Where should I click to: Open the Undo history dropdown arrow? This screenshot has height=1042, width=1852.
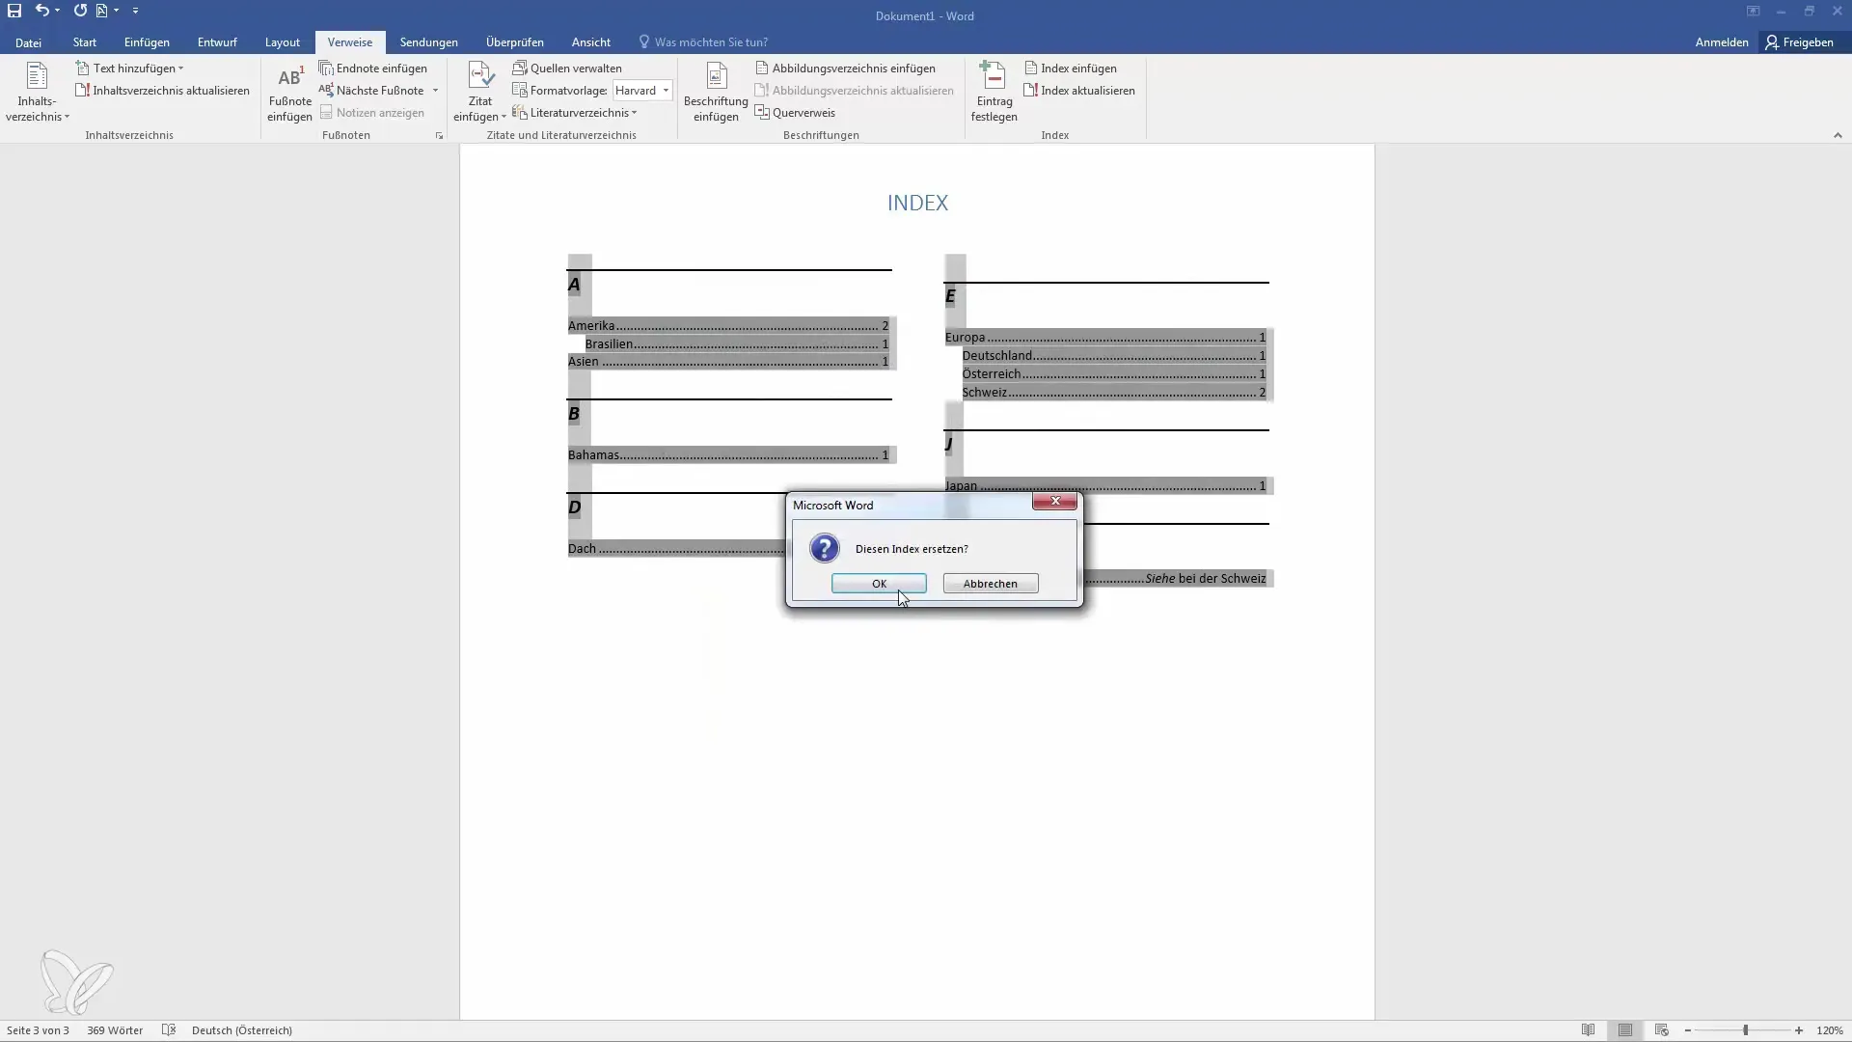(58, 11)
